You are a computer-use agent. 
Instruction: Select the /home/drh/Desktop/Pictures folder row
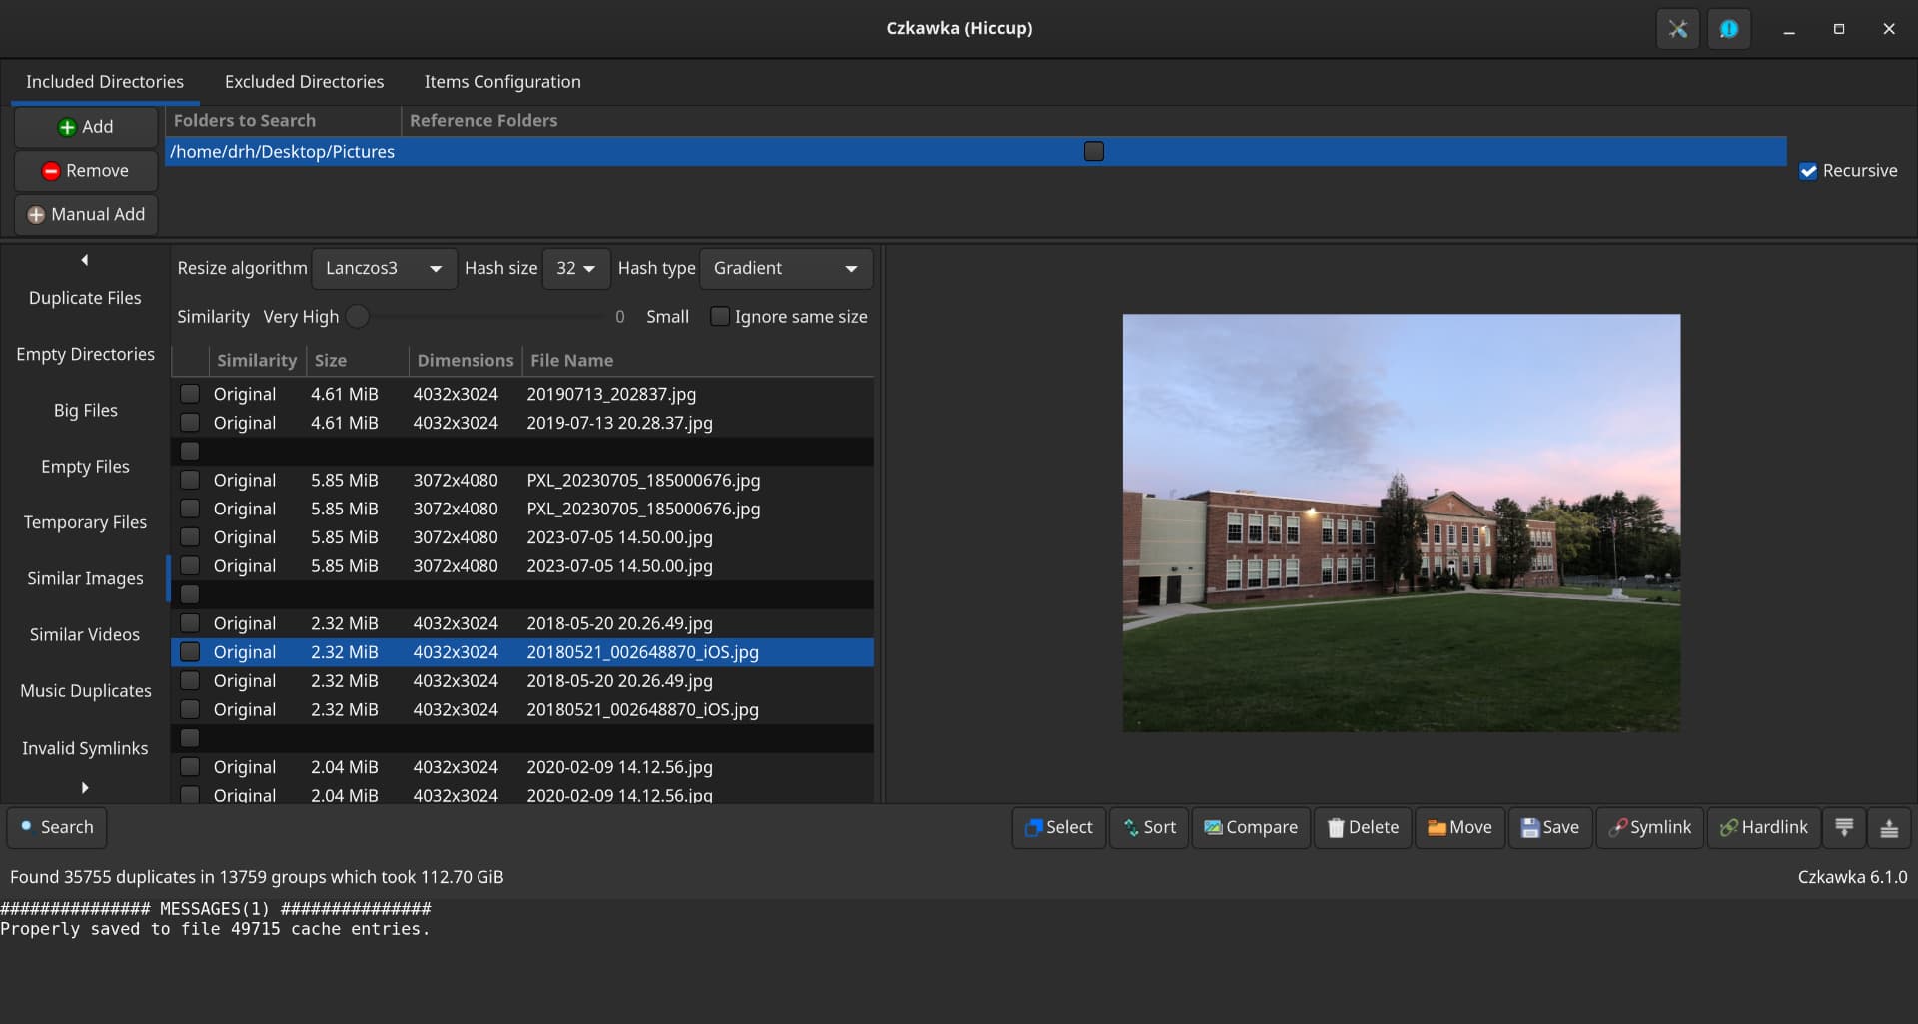coord(976,151)
